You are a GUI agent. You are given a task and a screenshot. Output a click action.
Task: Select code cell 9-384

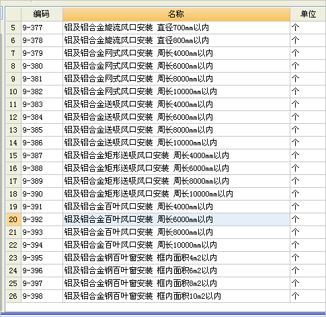click(42, 117)
